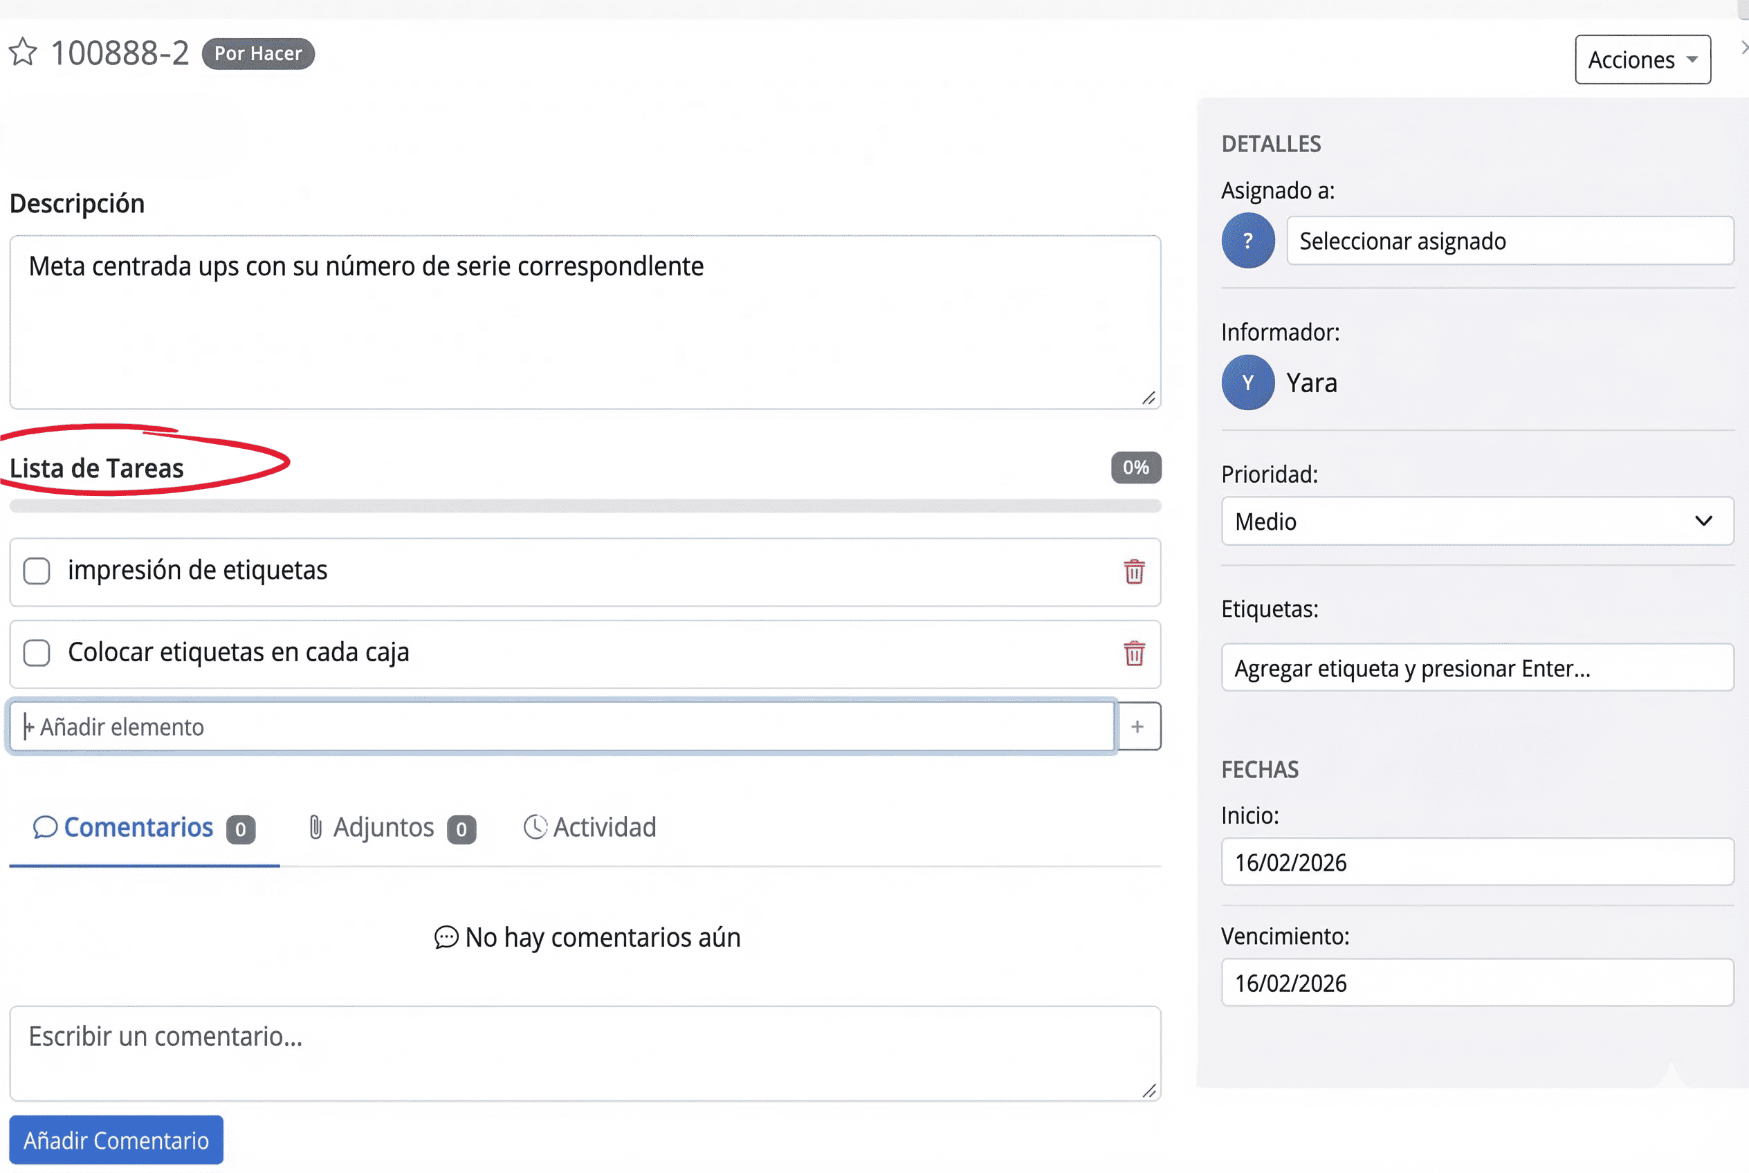1749x1173 pixels.
Task: Open the 'Seleccionar asignado' selector
Action: (1509, 241)
